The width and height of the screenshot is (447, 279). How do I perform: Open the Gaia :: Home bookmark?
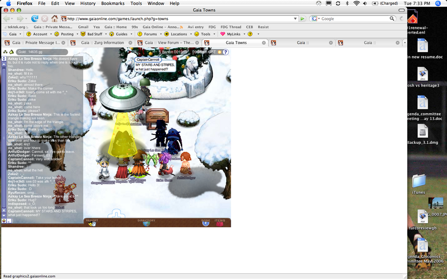click(116, 27)
